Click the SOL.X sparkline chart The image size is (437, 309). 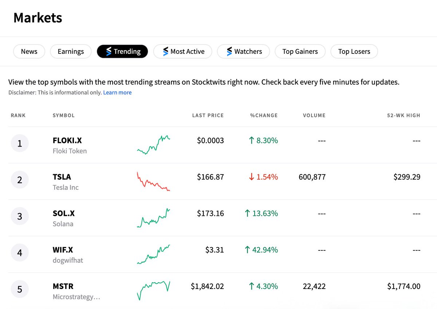(x=153, y=218)
